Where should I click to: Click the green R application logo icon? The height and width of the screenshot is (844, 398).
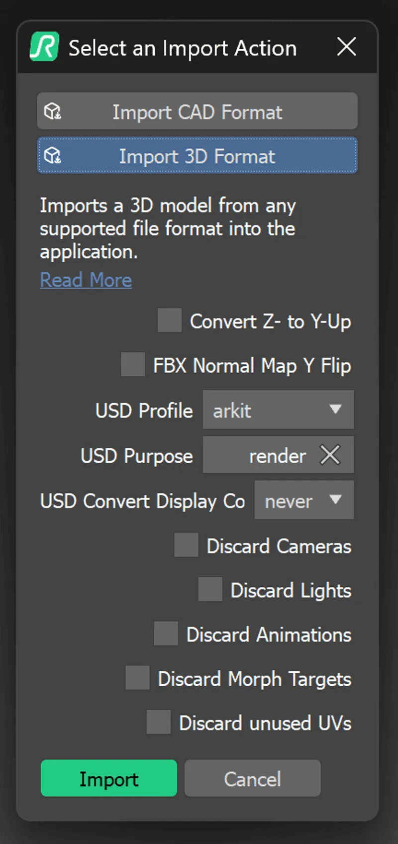44,46
